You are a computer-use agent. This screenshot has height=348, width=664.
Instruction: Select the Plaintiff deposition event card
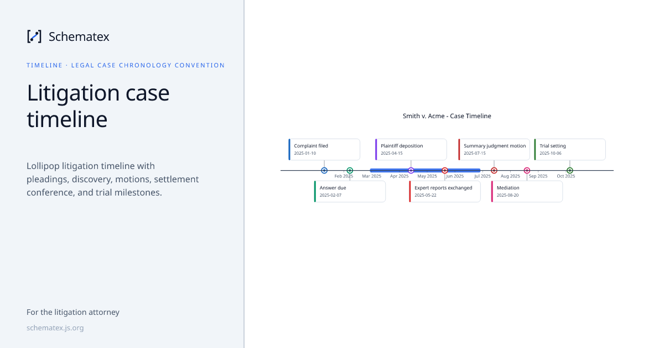(411, 149)
